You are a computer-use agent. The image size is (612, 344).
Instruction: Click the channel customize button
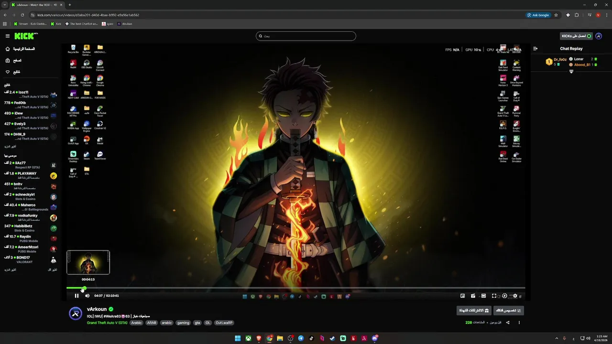(x=509, y=311)
